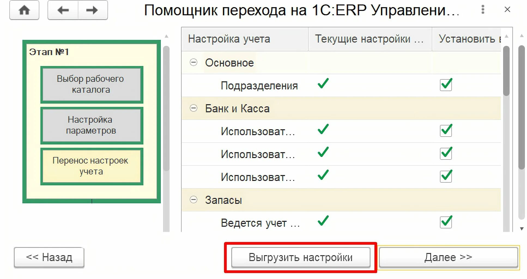Image resolution: width=527 pixels, height=279 pixels.
Task: Uncheck the checkbox in the third Использоват… row
Action: click(x=446, y=176)
